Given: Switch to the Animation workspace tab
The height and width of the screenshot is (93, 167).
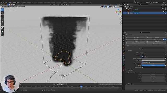Looking at the screenshot, I should tap(59, 3).
